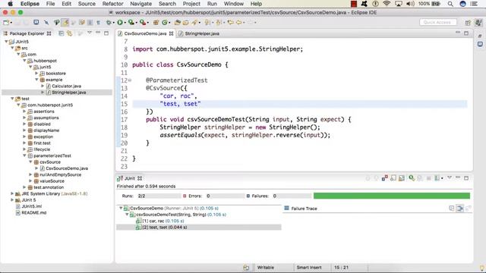Select StringHelper.java in Package Explorer

point(69,93)
